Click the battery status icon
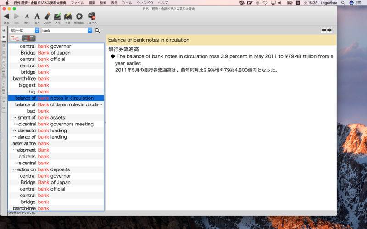367x229 pixels. (290, 3)
